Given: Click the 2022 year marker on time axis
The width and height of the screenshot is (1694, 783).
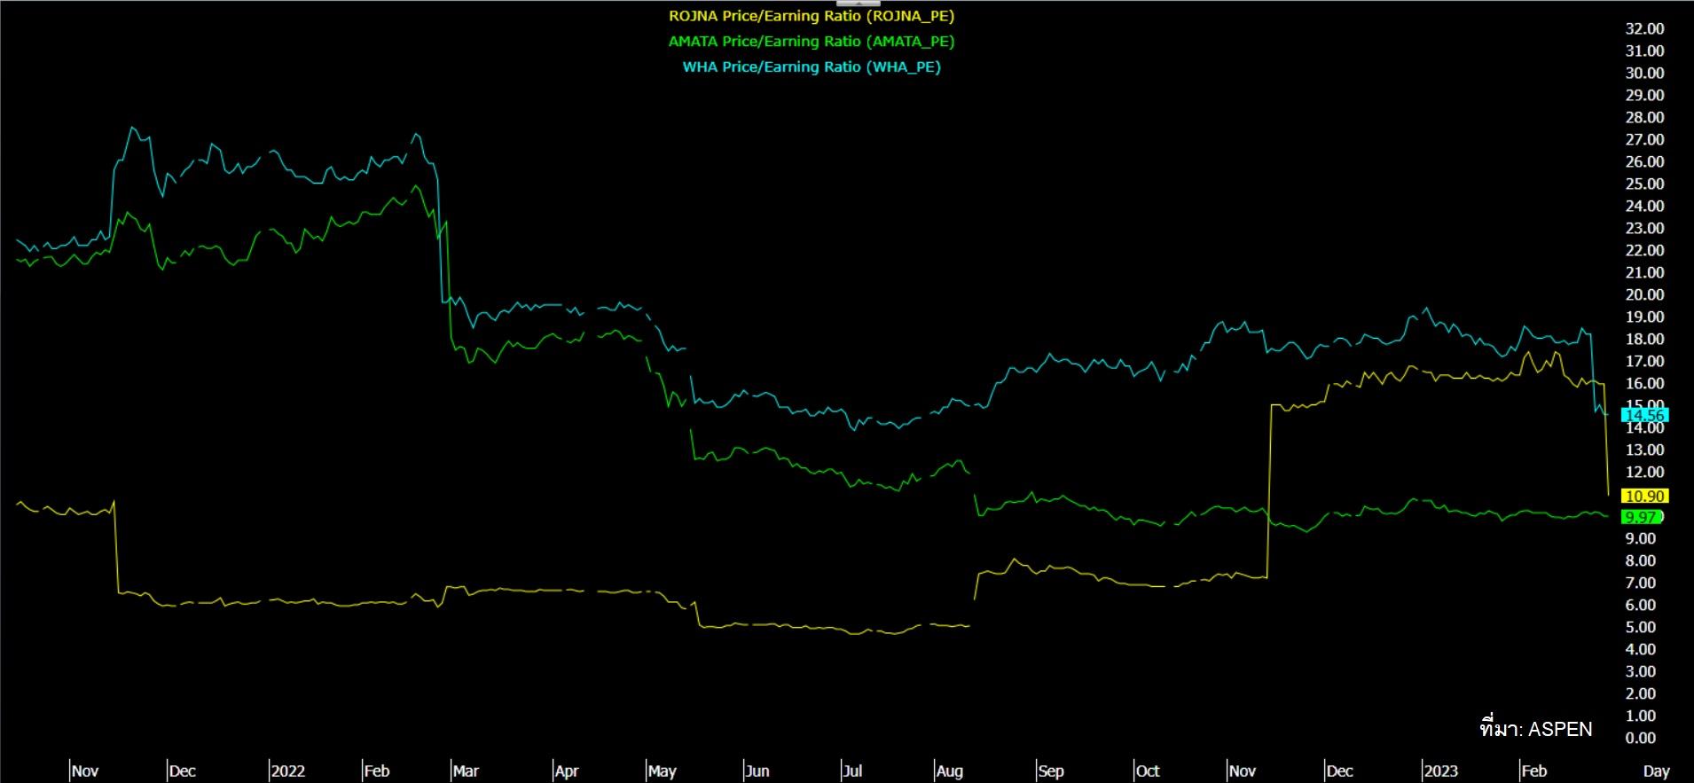Looking at the screenshot, I should point(288,771).
